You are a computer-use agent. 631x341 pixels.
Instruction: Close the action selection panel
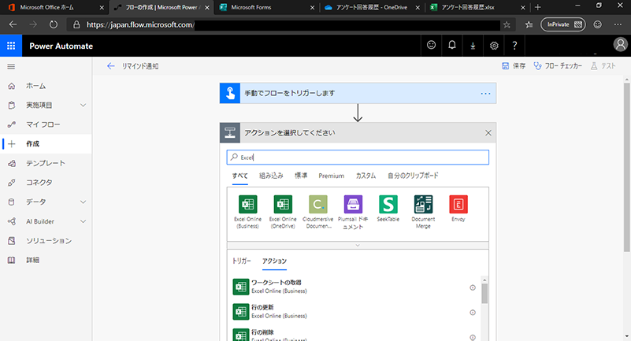pos(488,132)
